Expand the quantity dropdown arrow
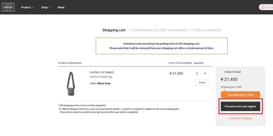The height and width of the screenshot is (136, 273). (x=205, y=74)
